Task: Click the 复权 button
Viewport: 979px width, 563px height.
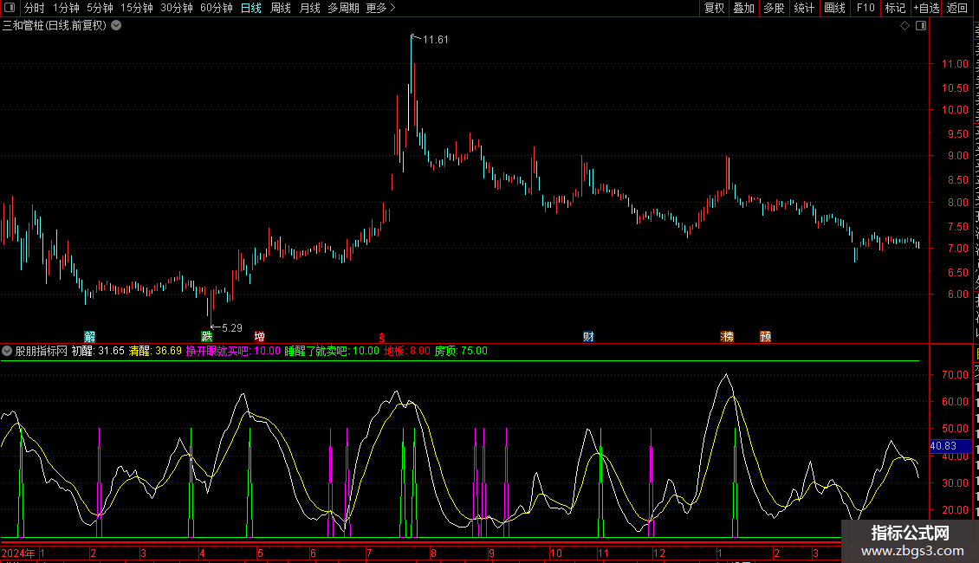Action: tap(714, 8)
